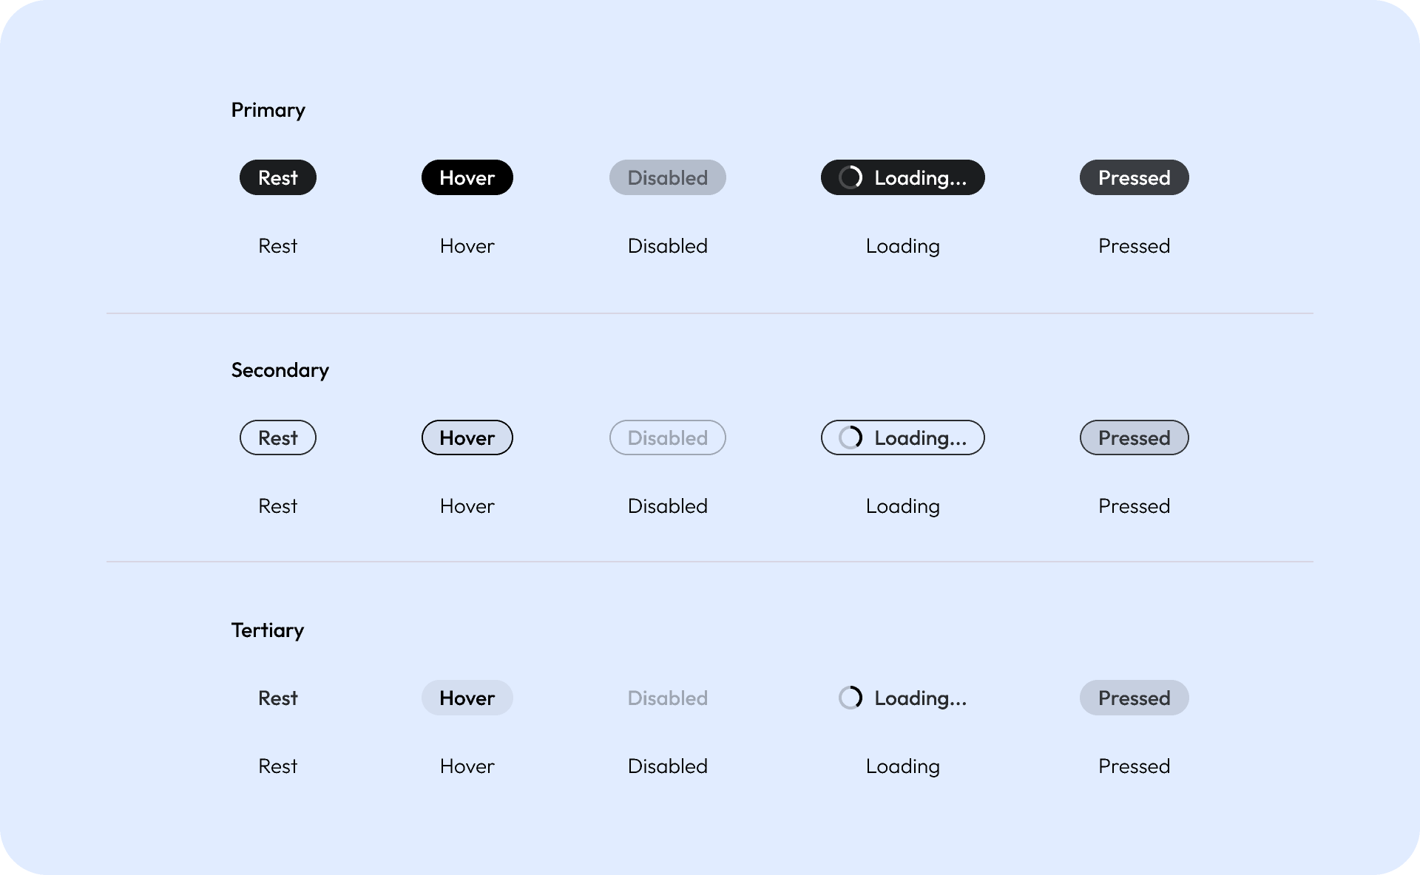The image size is (1420, 875).
Task: Click the Tertiary Hover button
Action: [467, 698]
